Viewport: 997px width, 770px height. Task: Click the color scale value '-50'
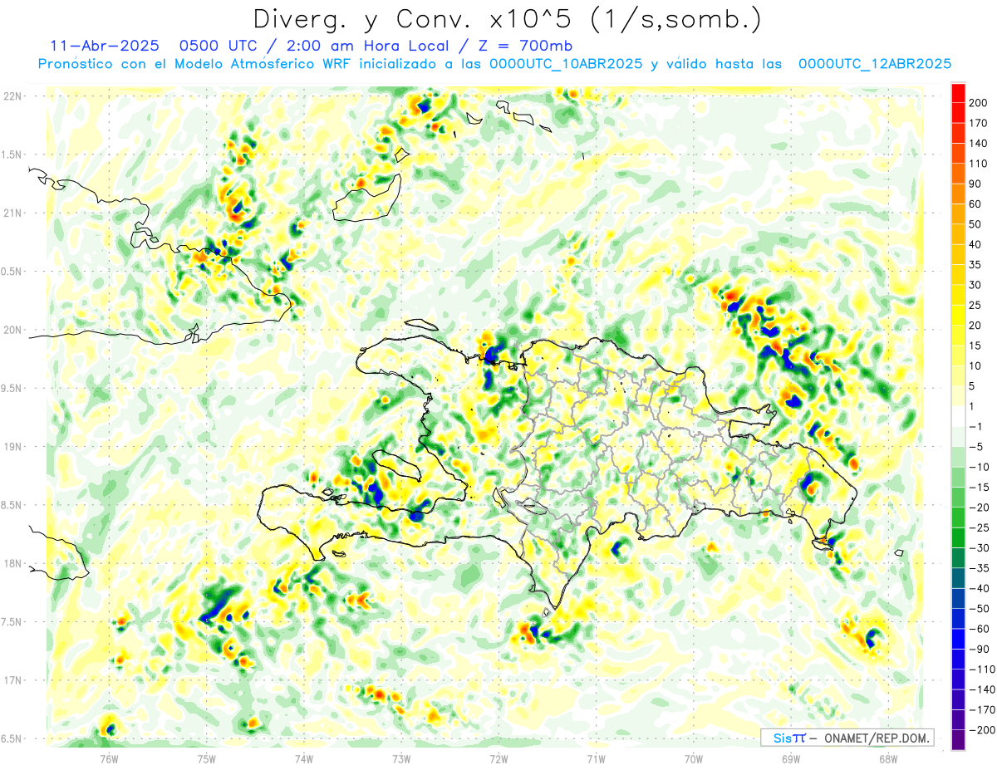pos(981,608)
